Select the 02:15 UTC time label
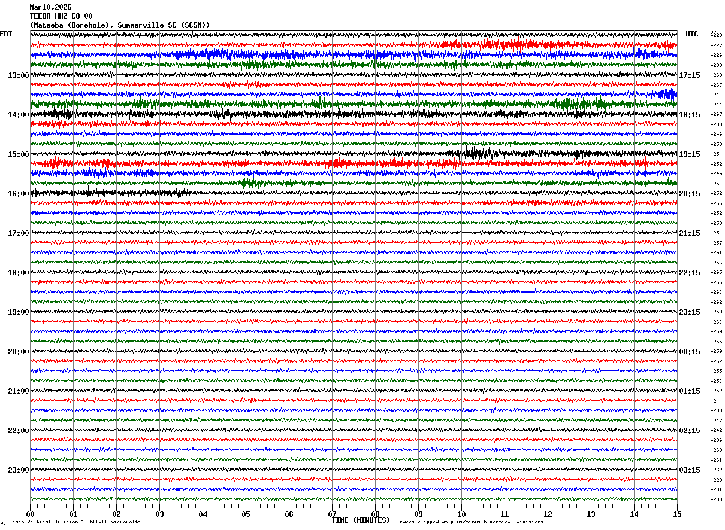This screenshot has width=725, height=530. click(690, 431)
